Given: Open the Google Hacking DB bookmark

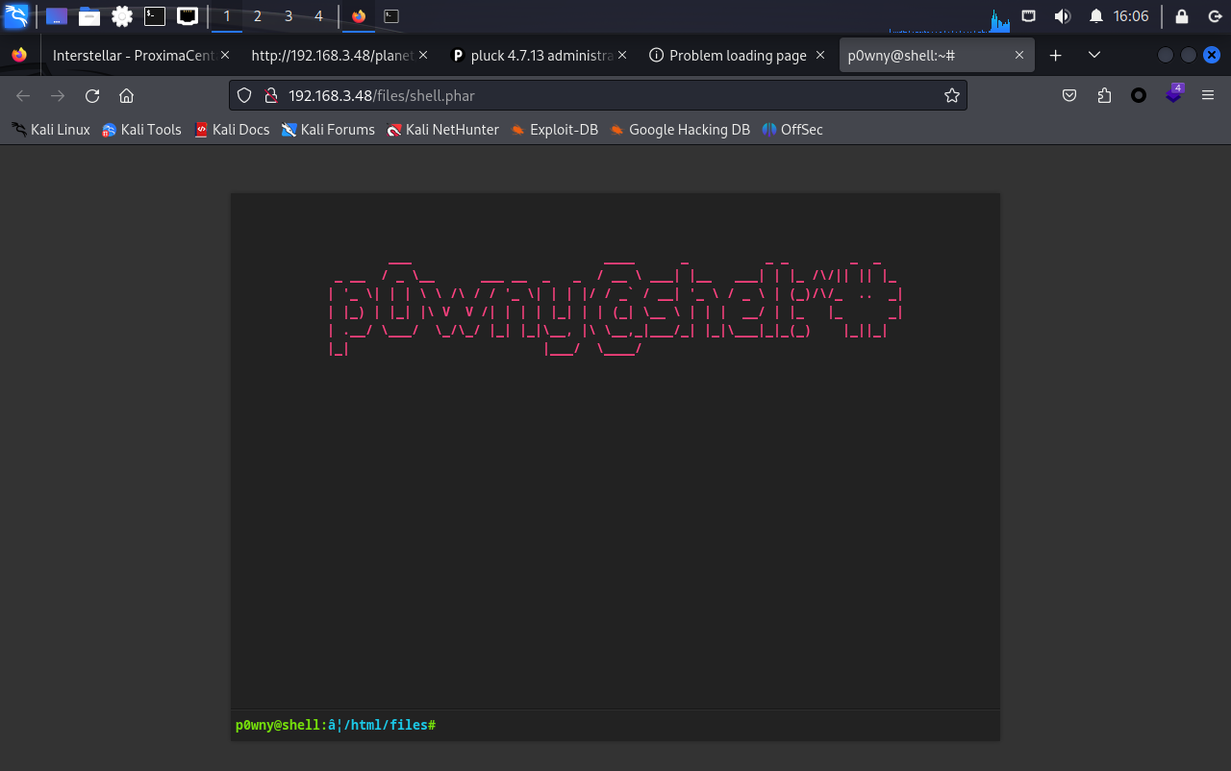Looking at the screenshot, I should point(679,130).
